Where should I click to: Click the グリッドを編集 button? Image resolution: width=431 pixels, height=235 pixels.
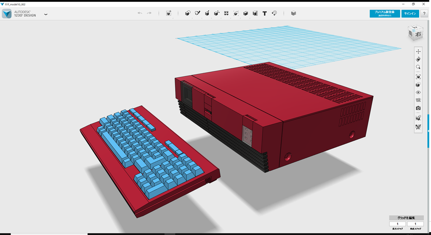406,218
